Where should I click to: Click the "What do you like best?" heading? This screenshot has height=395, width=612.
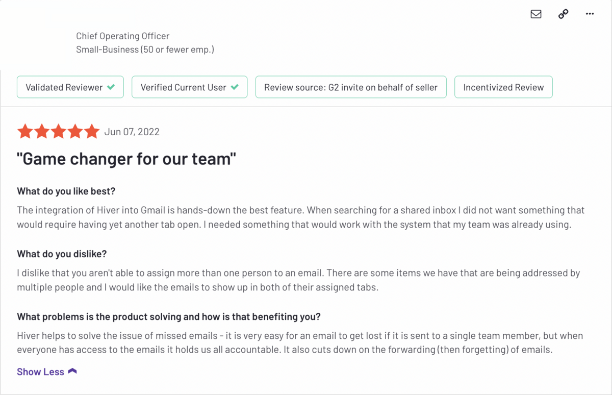pos(66,191)
